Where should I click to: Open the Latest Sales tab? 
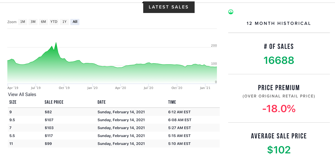(169, 7)
